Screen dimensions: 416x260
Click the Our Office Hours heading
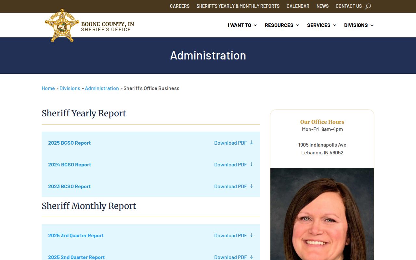322,122
